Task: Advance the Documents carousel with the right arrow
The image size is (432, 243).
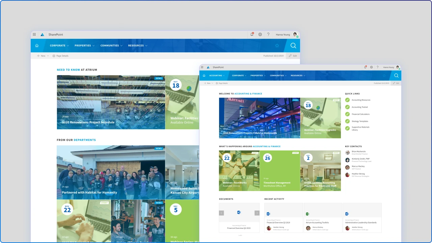Action: 257,213
